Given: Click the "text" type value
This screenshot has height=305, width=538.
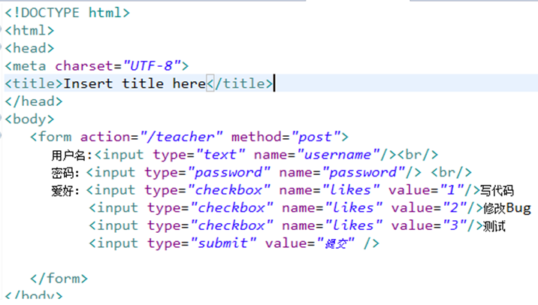Looking at the screenshot, I should tap(221, 155).
